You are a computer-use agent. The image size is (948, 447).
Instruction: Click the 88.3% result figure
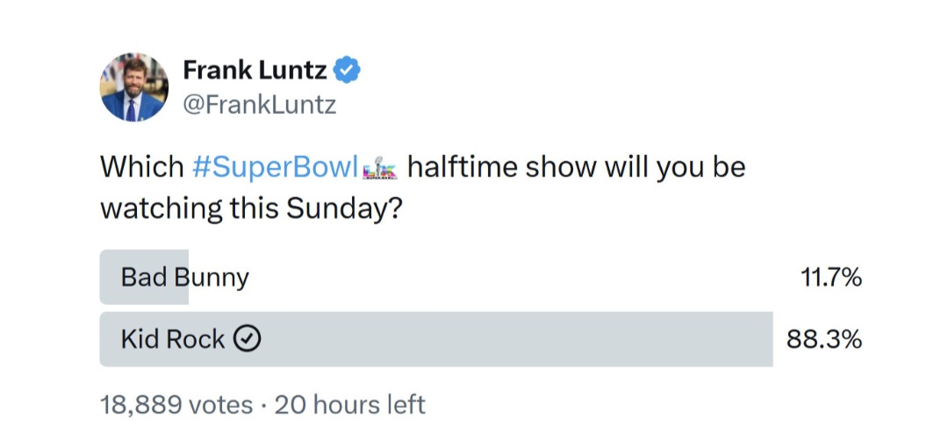coord(823,339)
